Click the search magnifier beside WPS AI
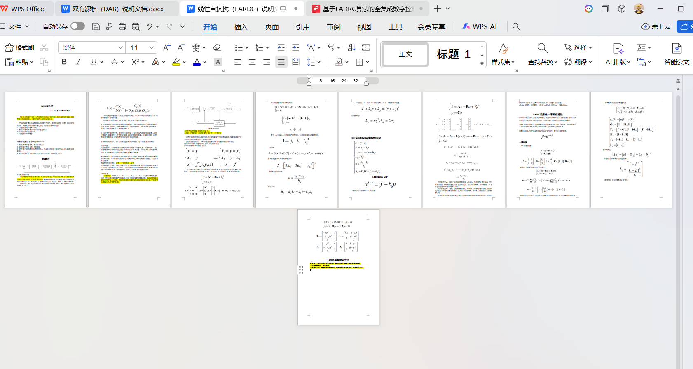693x369 pixels. (x=516, y=27)
